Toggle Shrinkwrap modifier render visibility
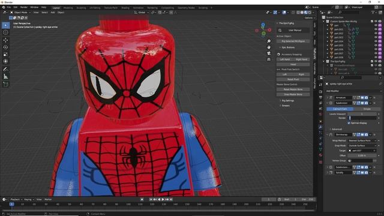The height and width of the screenshot is (216, 384). (366, 134)
